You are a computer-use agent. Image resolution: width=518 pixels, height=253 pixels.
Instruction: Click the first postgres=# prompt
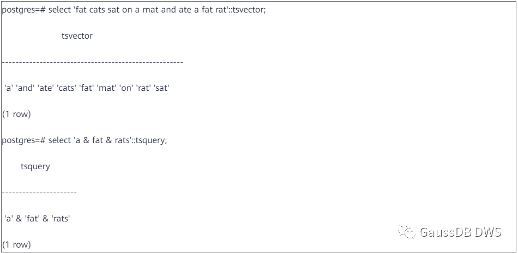point(23,10)
